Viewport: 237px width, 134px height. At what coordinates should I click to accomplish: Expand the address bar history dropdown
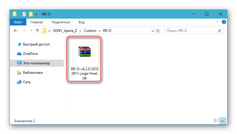[x=153, y=31]
